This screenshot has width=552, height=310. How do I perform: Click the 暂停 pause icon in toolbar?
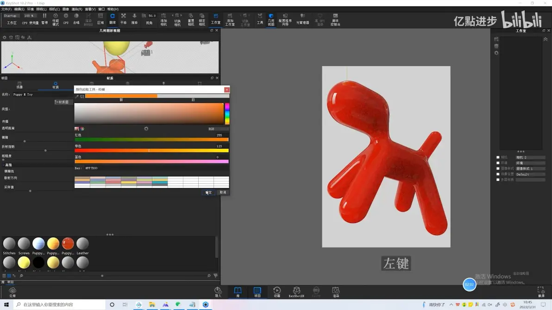pyautogui.click(x=45, y=18)
